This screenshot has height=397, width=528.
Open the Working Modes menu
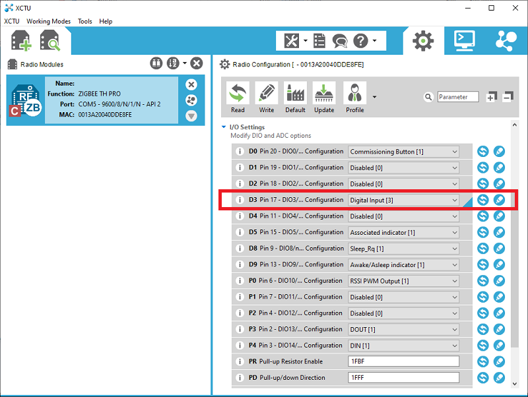pyautogui.click(x=48, y=21)
